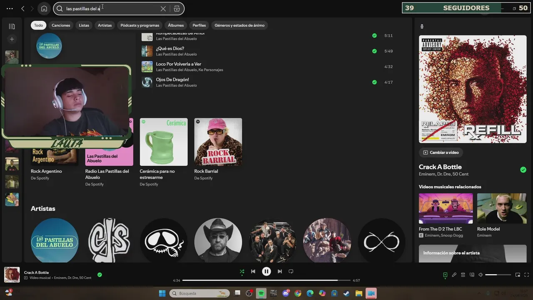Click Cambiar a vídeo button
Image resolution: width=533 pixels, height=300 pixels.
(x=441, y=152)
